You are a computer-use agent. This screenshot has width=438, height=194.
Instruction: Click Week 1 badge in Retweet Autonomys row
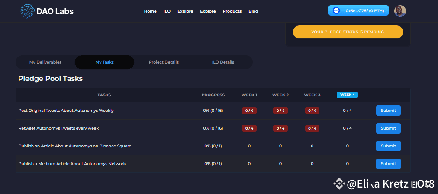[249, 128]
